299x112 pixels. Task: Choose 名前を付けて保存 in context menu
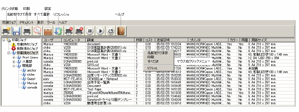coord(158,53)
